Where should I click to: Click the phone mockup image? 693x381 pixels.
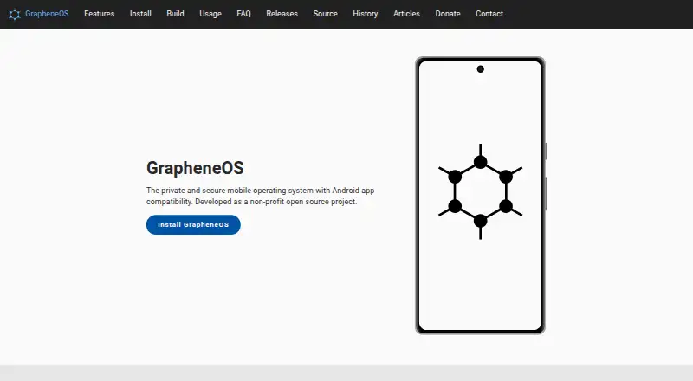pyautogui.click(x=481, y=196)
